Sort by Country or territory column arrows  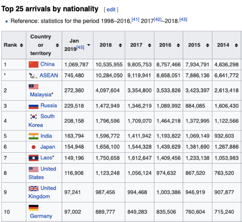pos(57,45)
